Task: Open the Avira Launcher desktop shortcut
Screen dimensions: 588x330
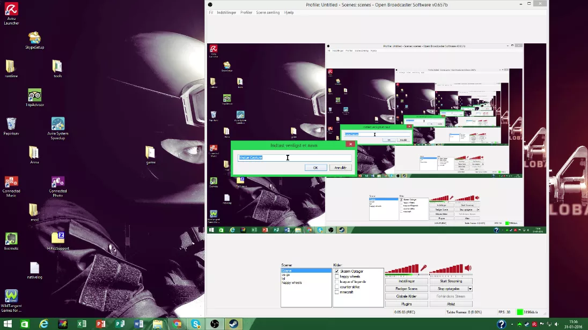Action: (x=11, y=13)
